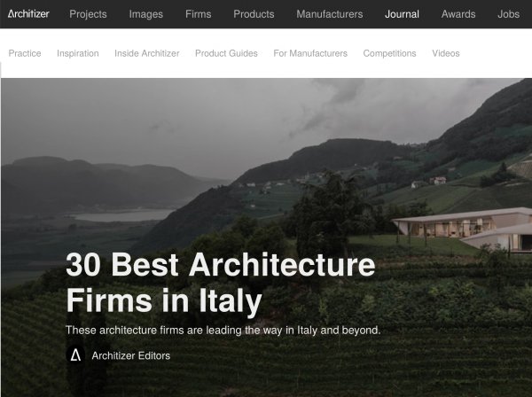Go to the Awards section

[x=458, y=14]
